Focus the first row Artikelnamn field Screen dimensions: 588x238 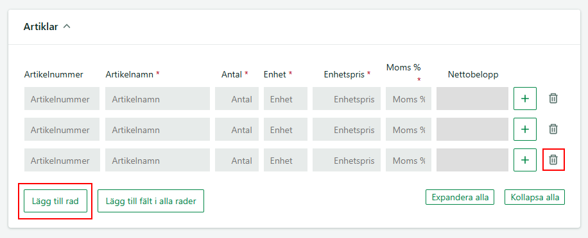coord(157,99)
